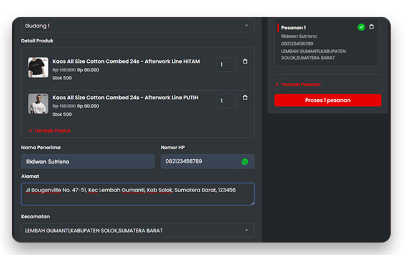The width and height of the screenshot is (405, 255).
Task: Delete the HITAM shirt product row
Action: [245, 62]
